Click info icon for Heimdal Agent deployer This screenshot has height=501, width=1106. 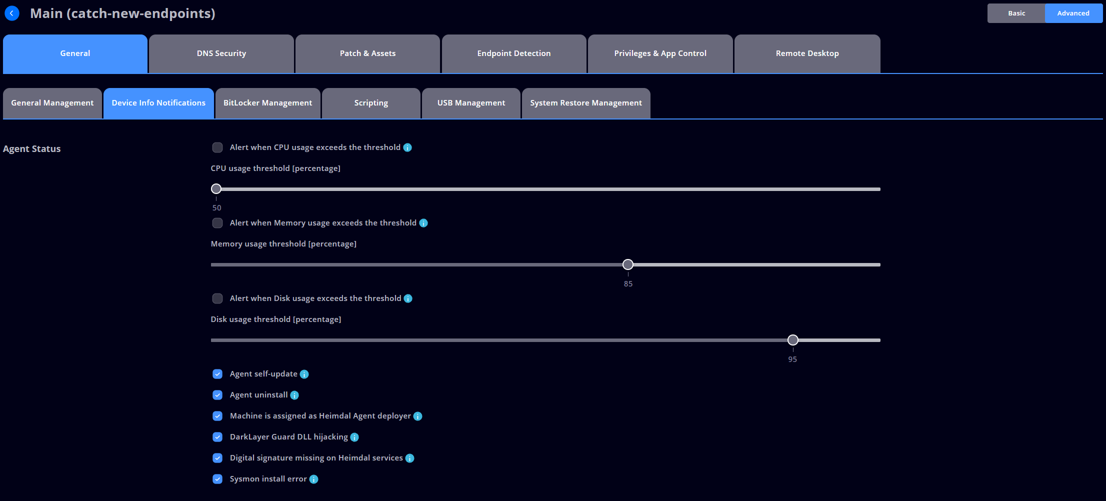pos(418,416)
